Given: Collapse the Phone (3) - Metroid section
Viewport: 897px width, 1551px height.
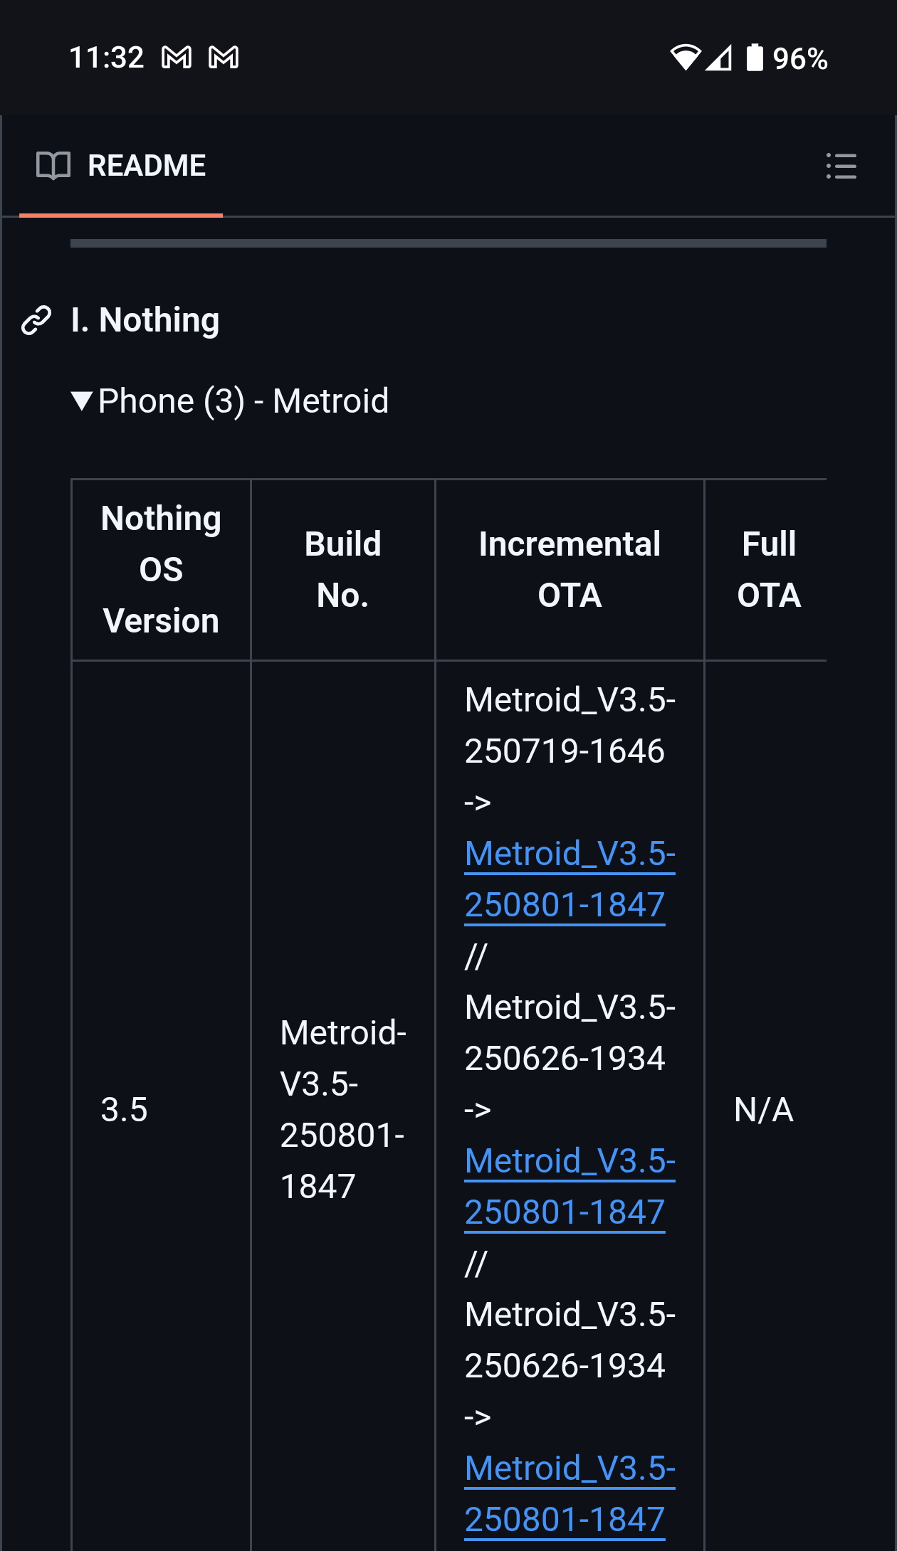Looking at the screenshot, I should coord(83,401).
